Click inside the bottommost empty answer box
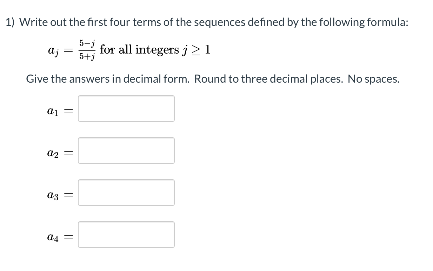Image resolution: width=433 pixels, height=271 pixels. 126,235
